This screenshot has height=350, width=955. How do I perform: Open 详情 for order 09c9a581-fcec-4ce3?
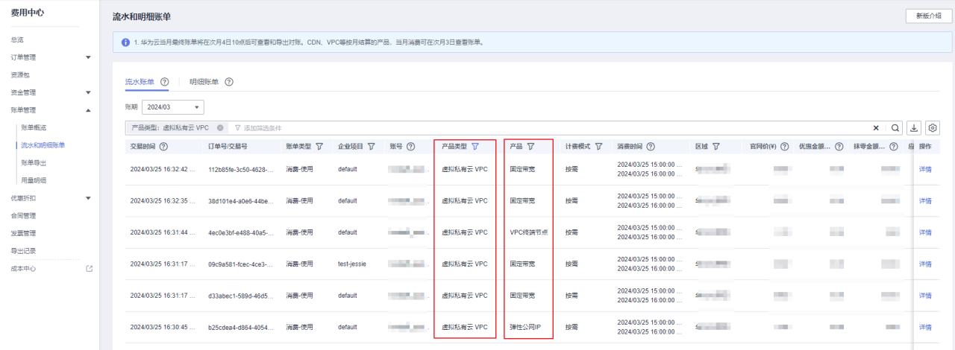coord(925,264)
